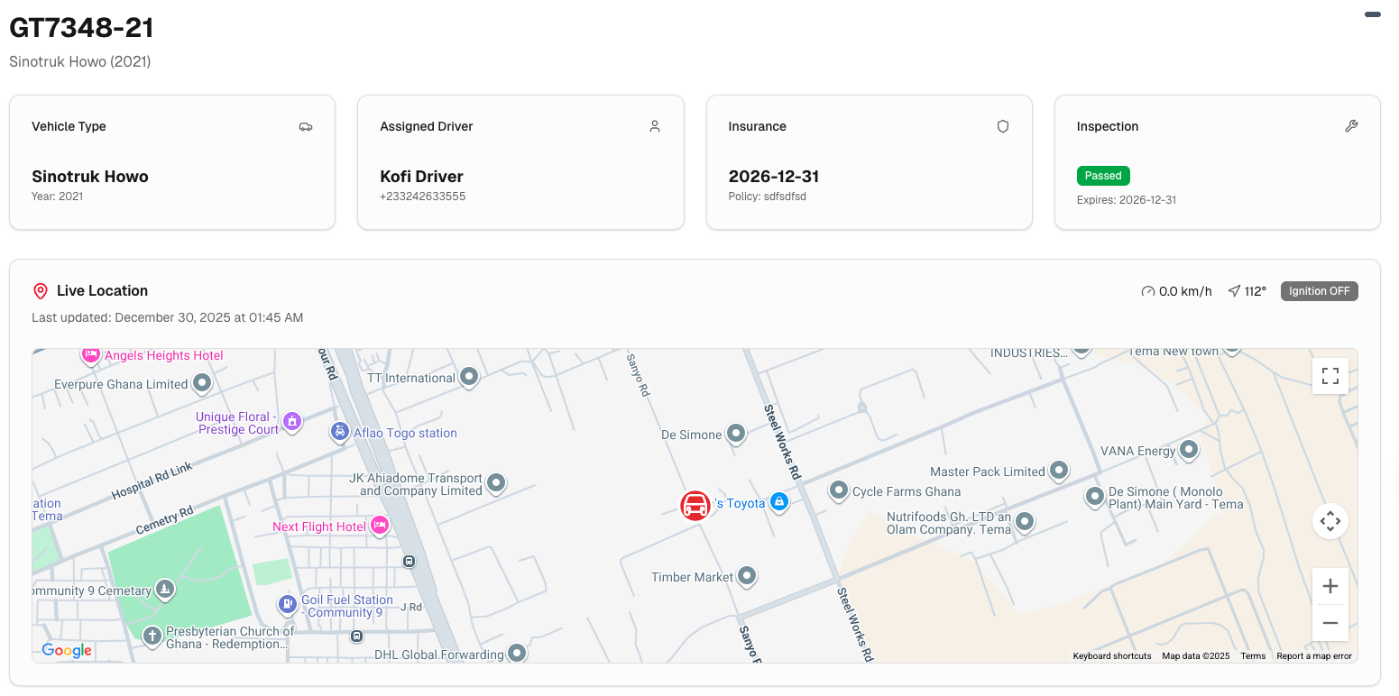This screenshot has height=696, width=1399.
Task: Click the red Live Location pin icon
Action: (40, 290)
